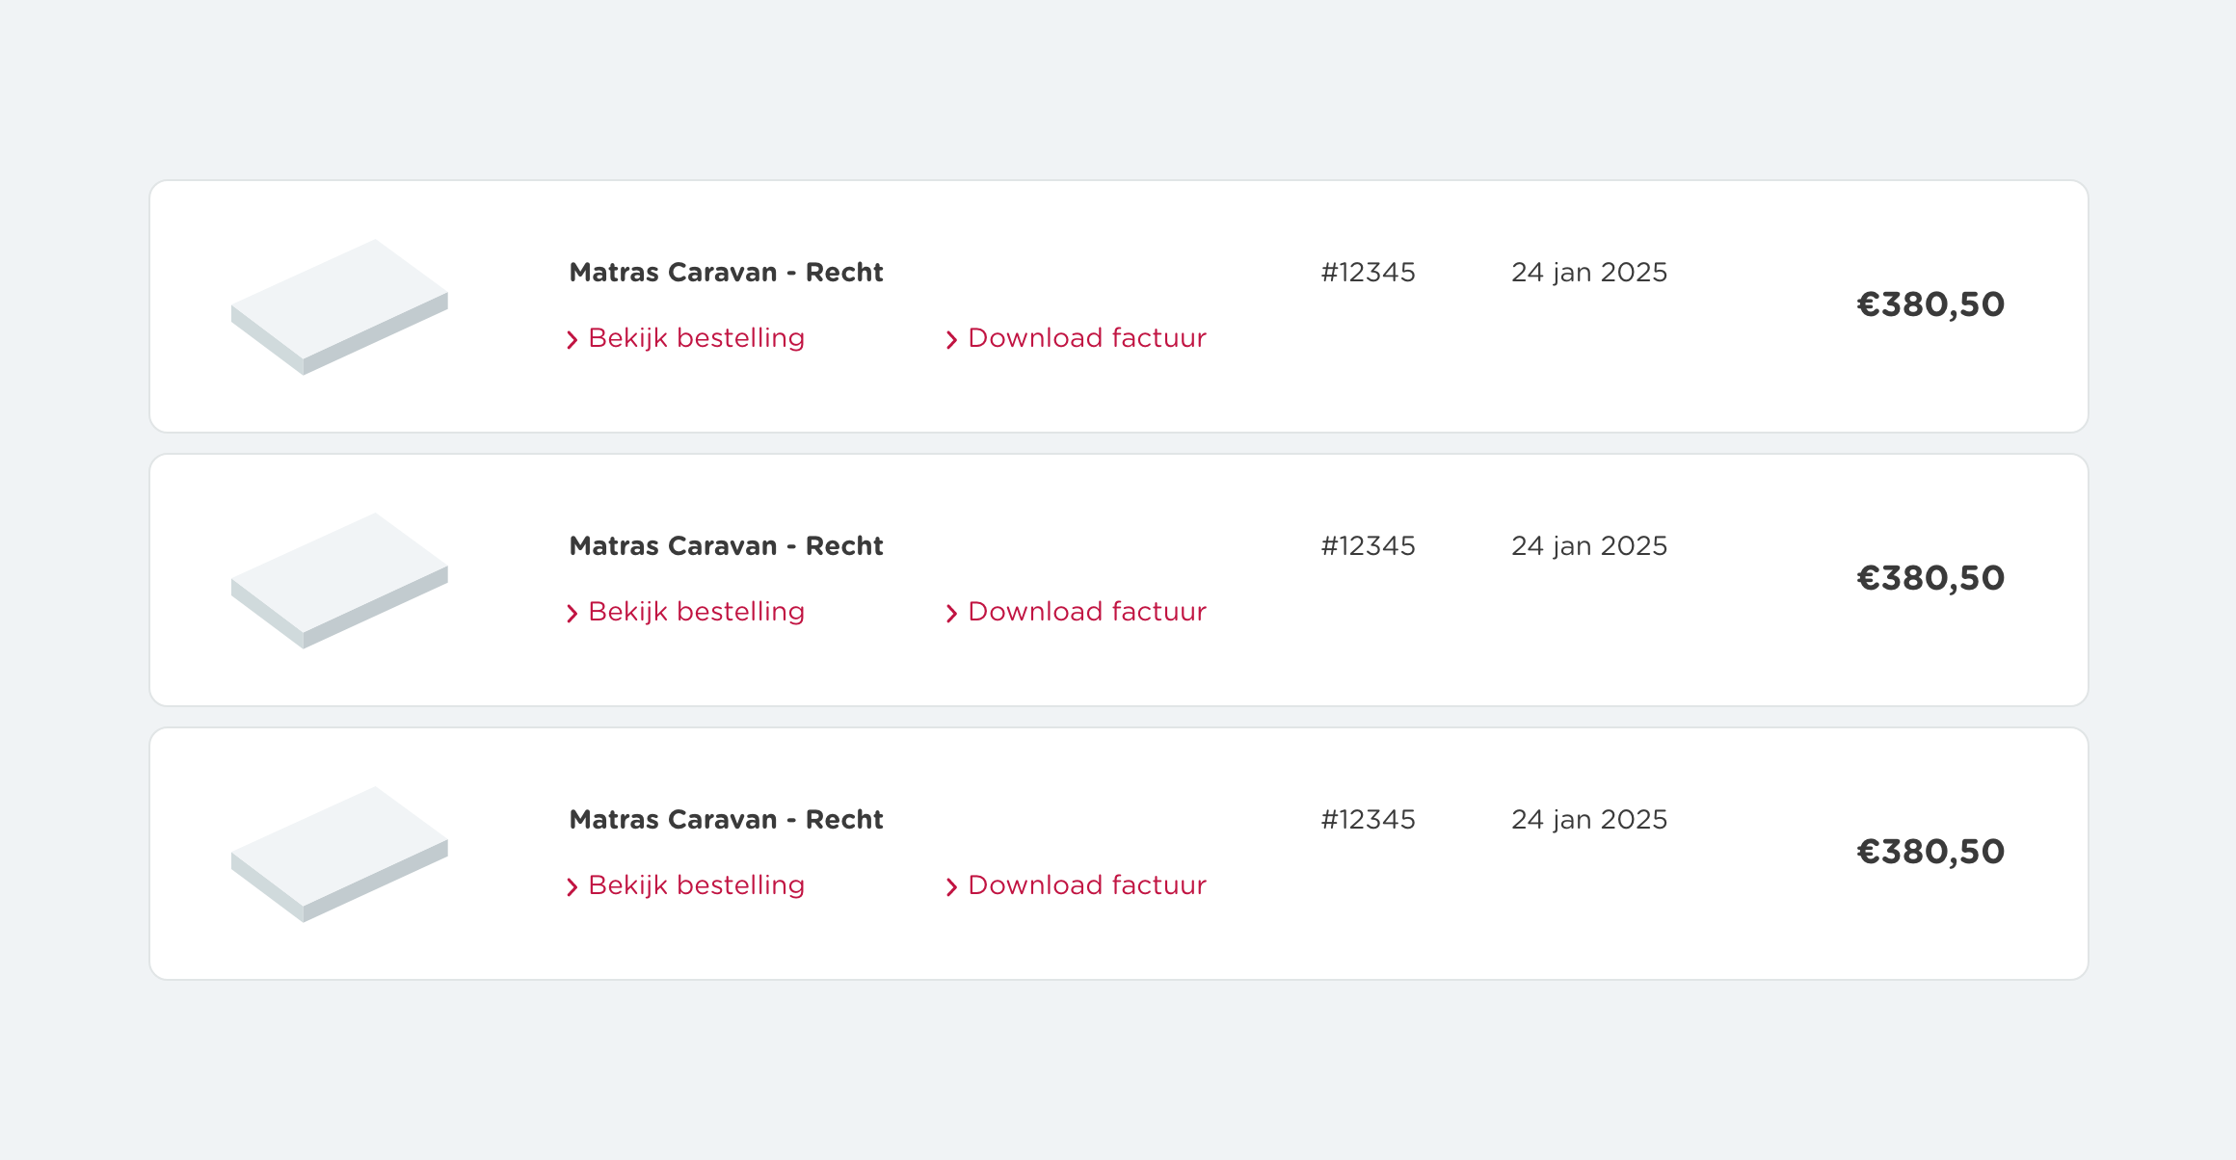Select Bekijk bestelling text in the third order

coord(696,885)
